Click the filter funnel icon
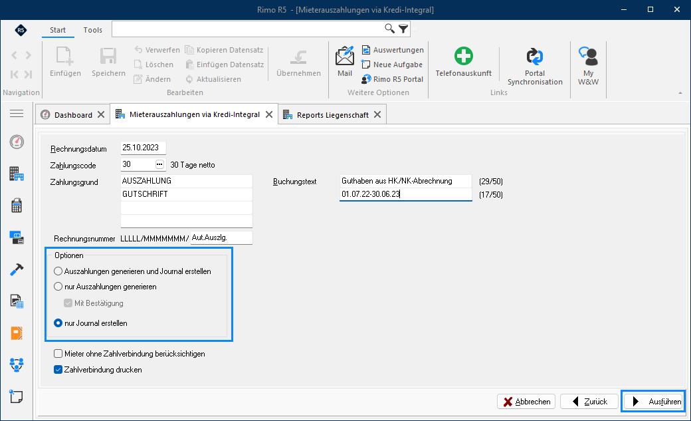 pos(403,29)
